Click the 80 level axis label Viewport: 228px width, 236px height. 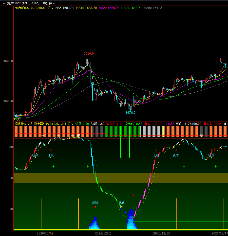11,147
